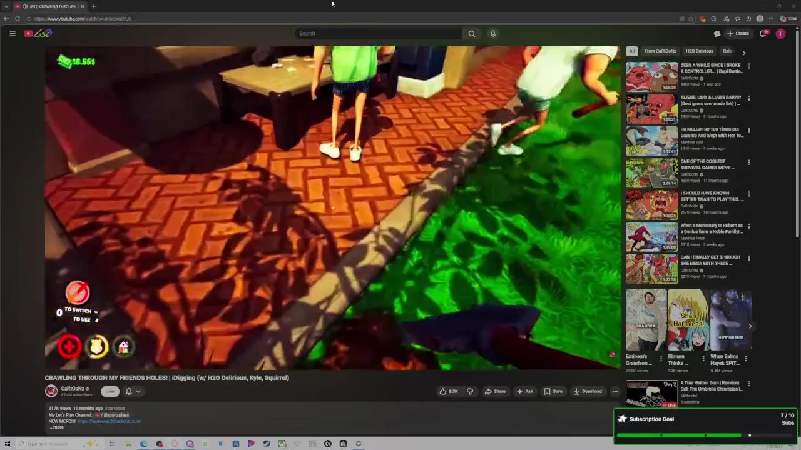
Task: Open options for I SHOULD HAVE KNOWN video
Action: coord(748,194)
